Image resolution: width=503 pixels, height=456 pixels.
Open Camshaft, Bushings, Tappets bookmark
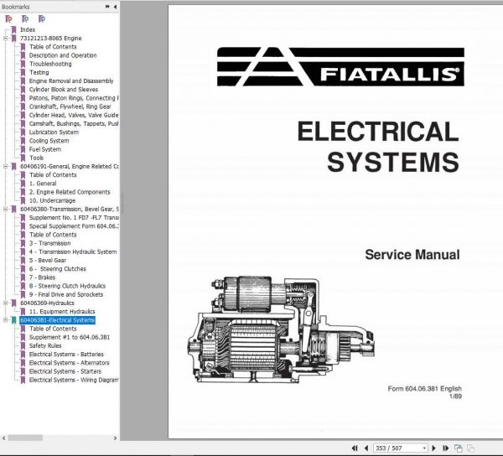point(74,124)
